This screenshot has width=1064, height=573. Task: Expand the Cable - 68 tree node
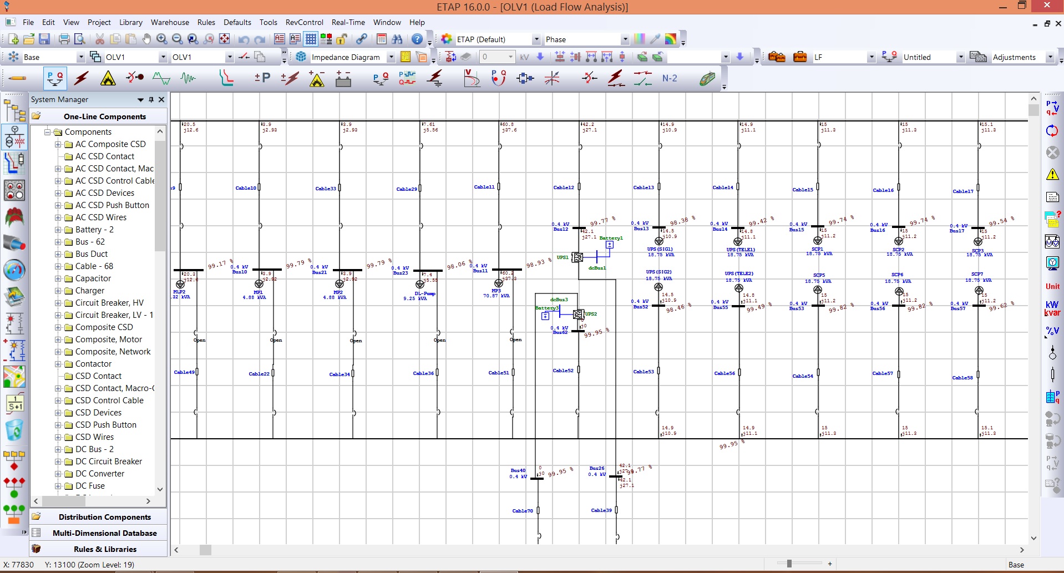point(58,266)
